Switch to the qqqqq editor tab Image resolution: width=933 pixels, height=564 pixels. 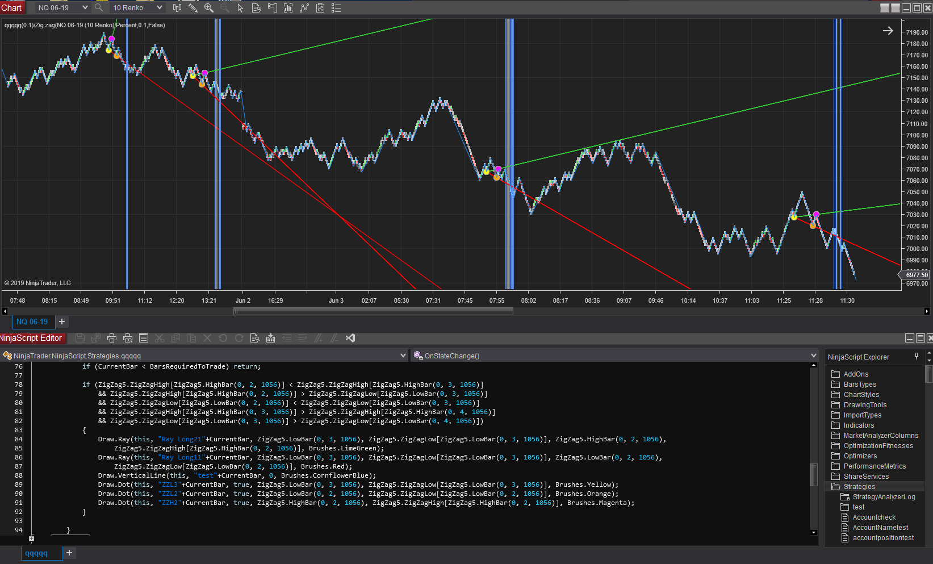point(36,553)
